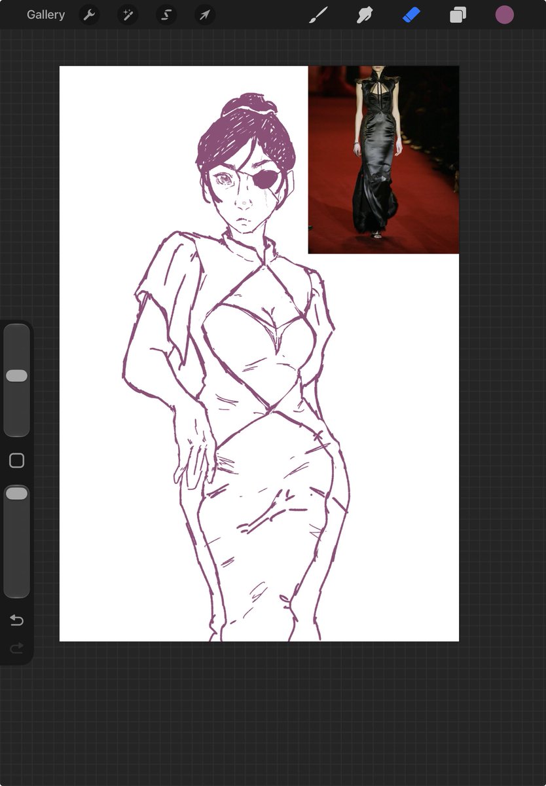
Task: Adjust the brush size slider
Action: click(16, 380)
